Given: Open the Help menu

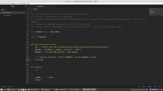Looking at the screenshot, I should (28, 4).
